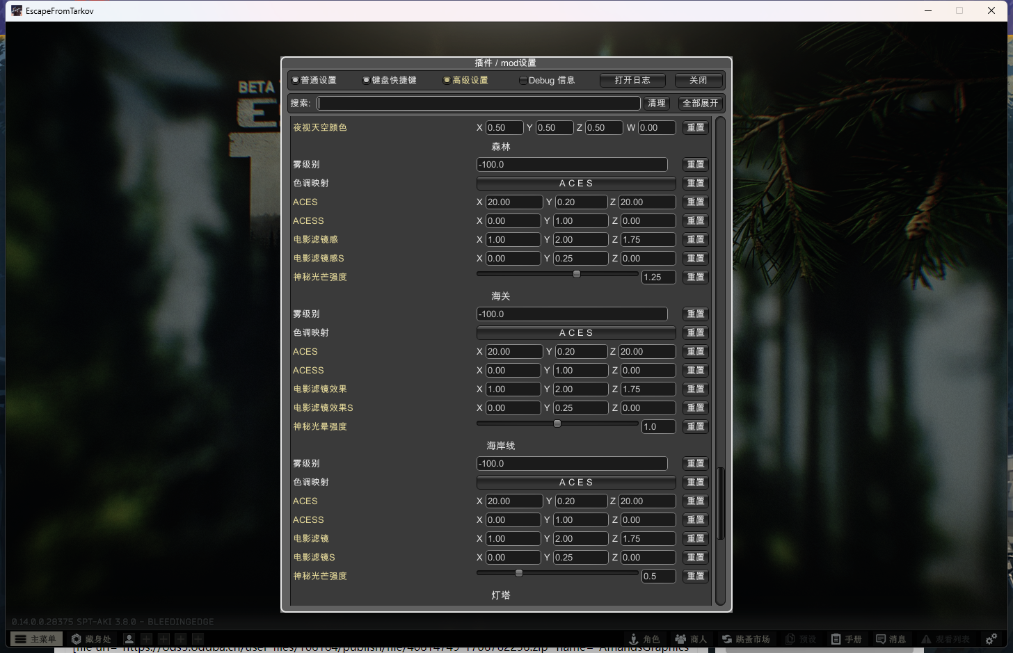Adjust 神秘光芒强度 slider under 森林
The image size is (1013, 653).
coord(557,274)
